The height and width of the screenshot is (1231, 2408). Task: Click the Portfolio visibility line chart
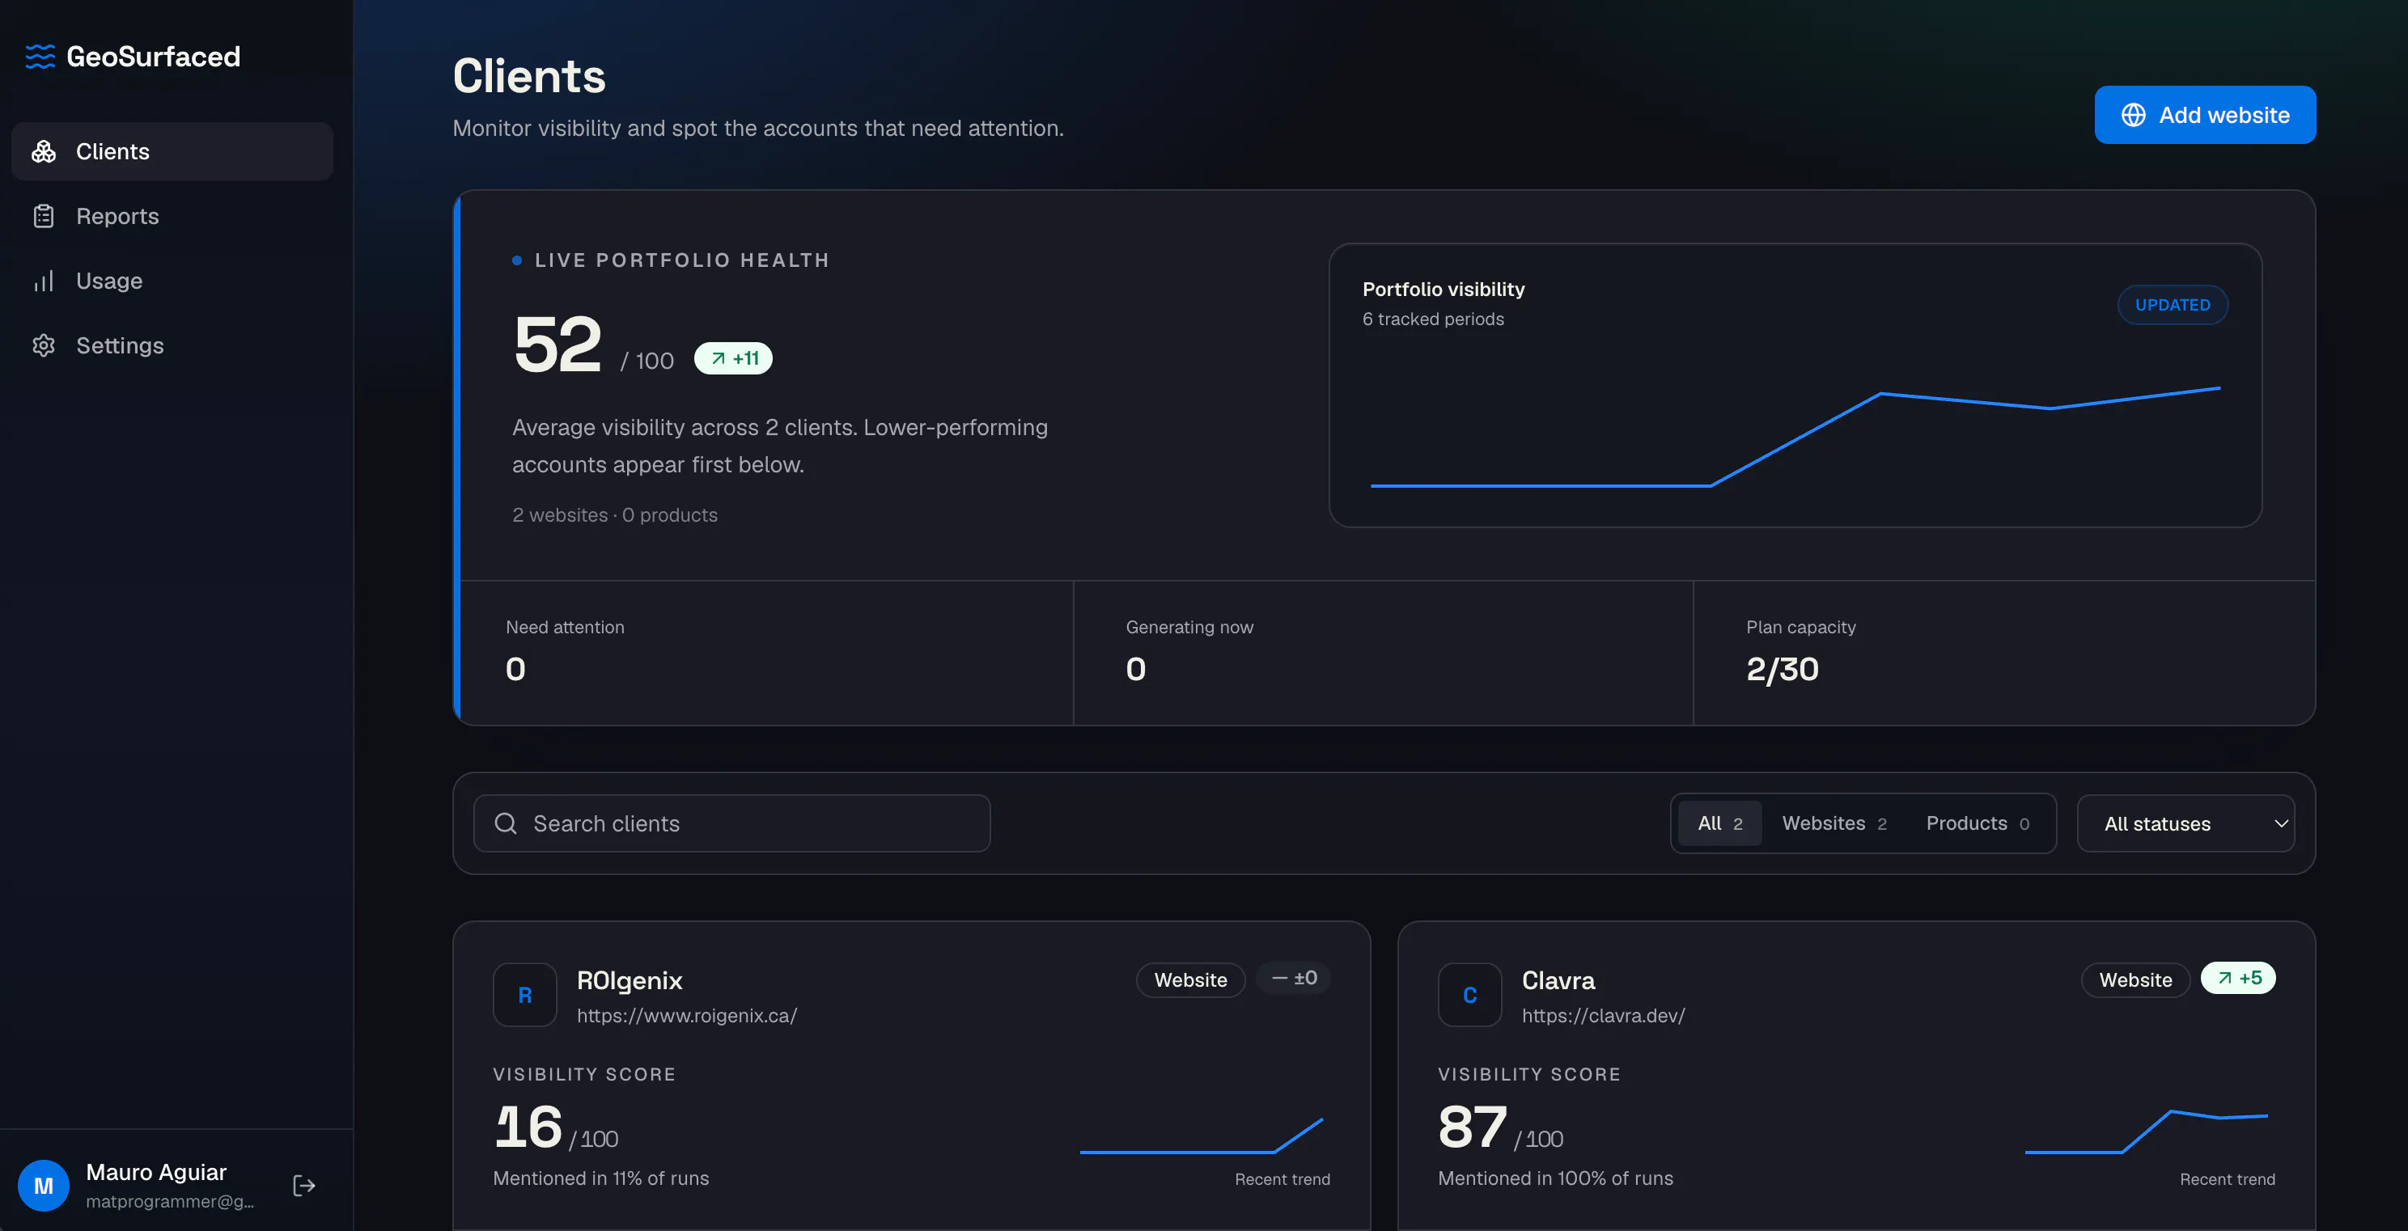click(1795, 437)
